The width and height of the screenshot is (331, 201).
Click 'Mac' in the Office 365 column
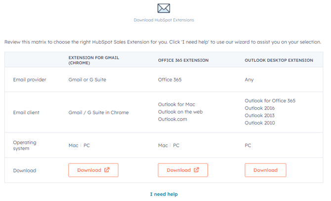click(x=163, y=145)
